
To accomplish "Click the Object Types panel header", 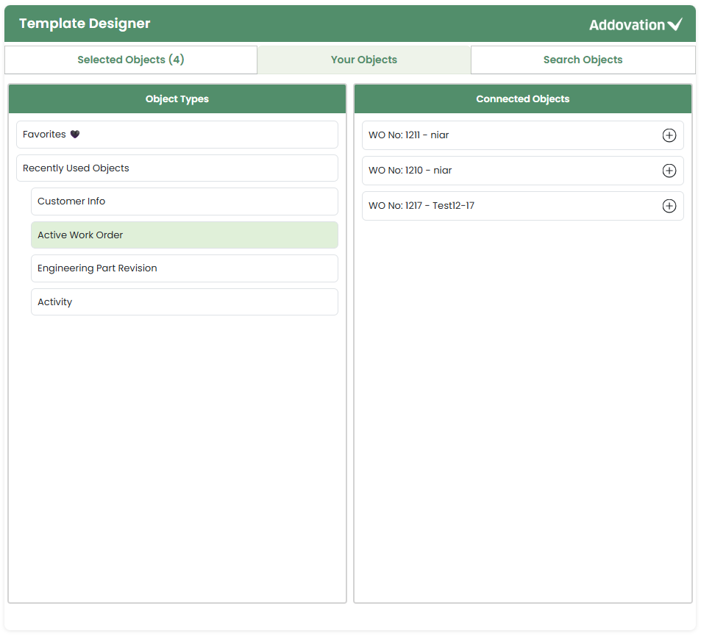I will [177, 99].
